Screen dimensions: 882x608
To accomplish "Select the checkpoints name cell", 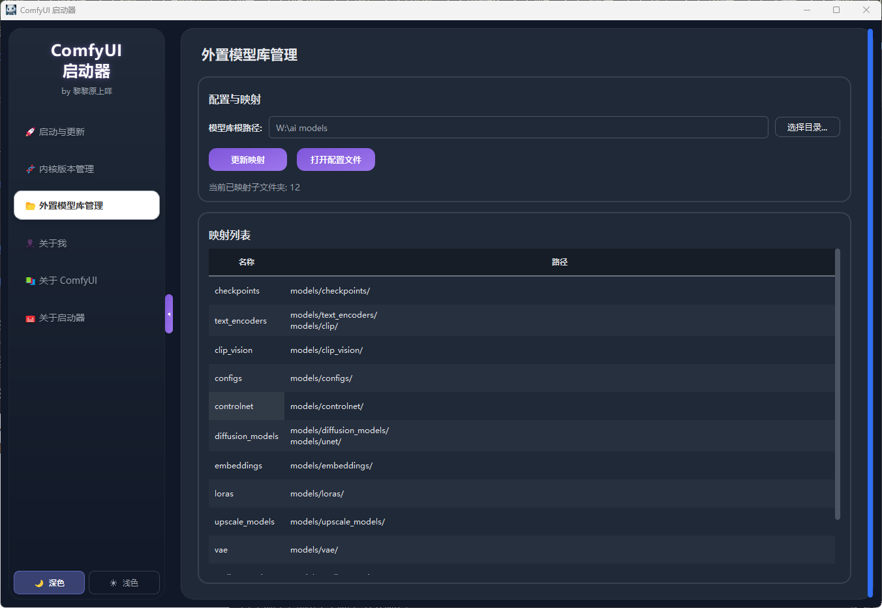I will [247, 291].
